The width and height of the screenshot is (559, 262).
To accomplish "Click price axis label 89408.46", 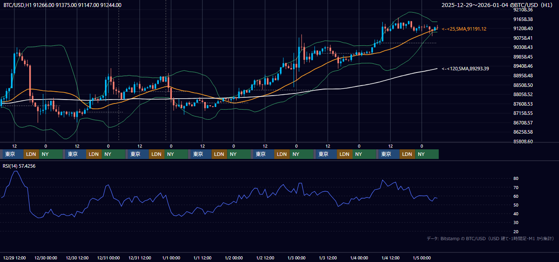I will click(x=523, y=66).
